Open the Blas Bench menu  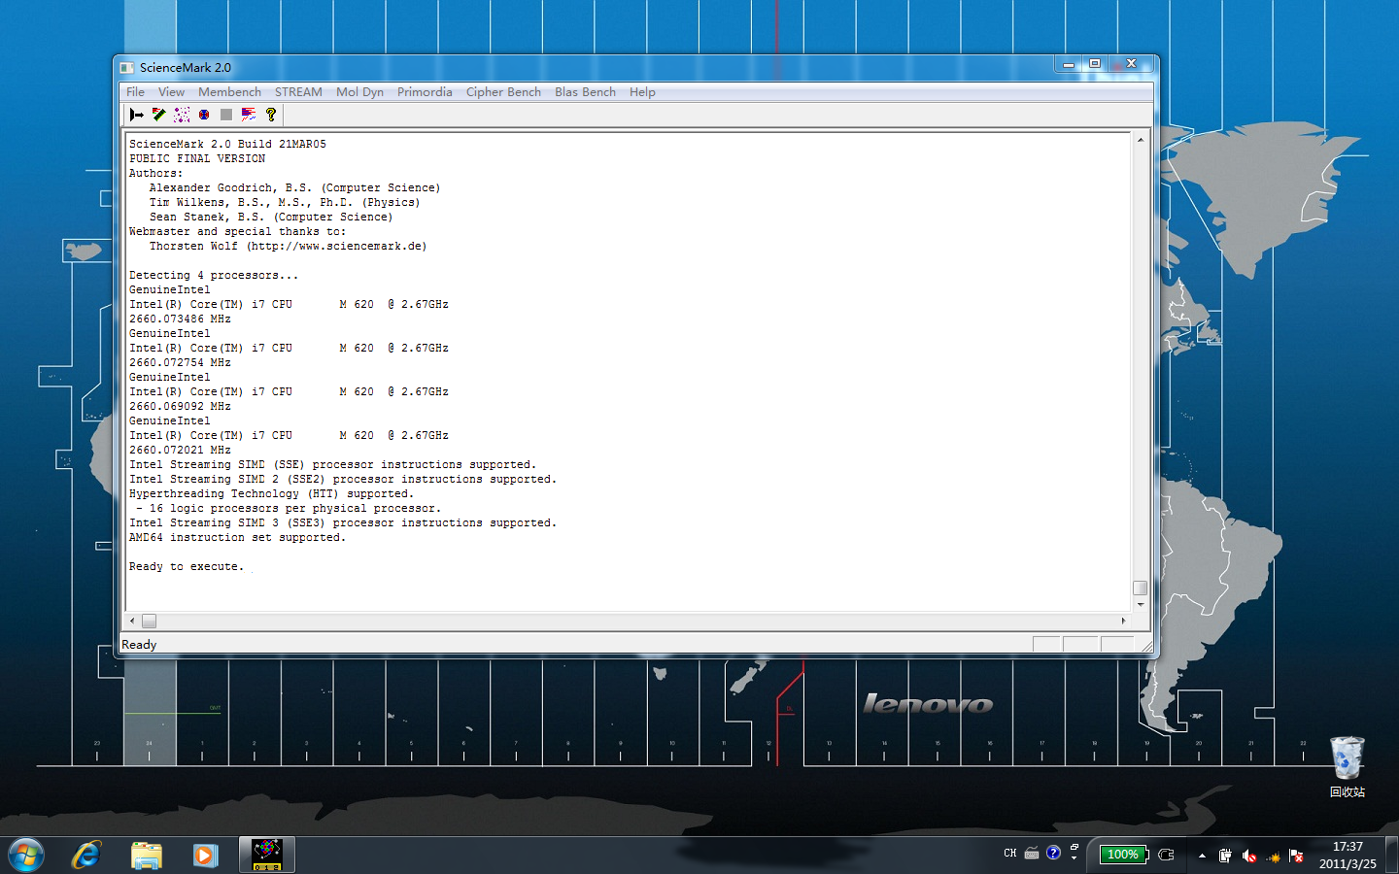click(585, 92)
